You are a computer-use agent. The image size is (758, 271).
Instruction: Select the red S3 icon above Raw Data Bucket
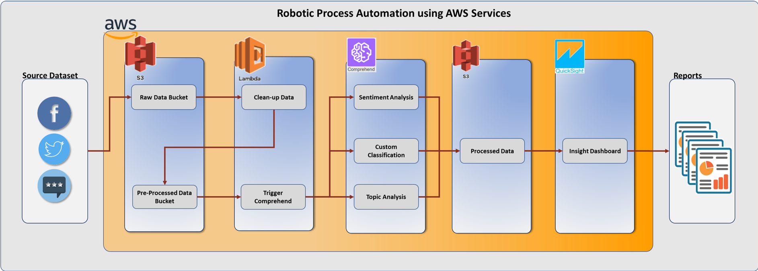point(140,54)
